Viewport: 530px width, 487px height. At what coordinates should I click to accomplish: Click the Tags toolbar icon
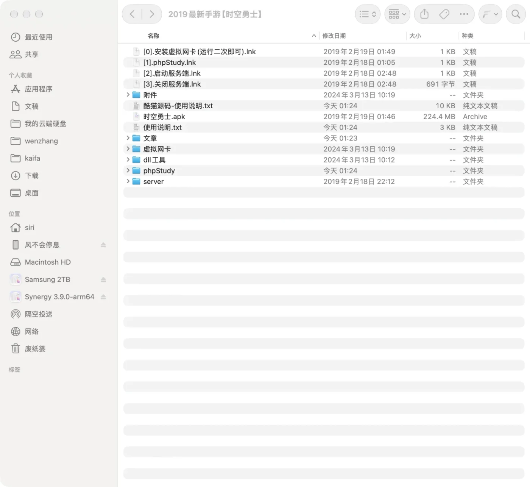pos(444,14)
